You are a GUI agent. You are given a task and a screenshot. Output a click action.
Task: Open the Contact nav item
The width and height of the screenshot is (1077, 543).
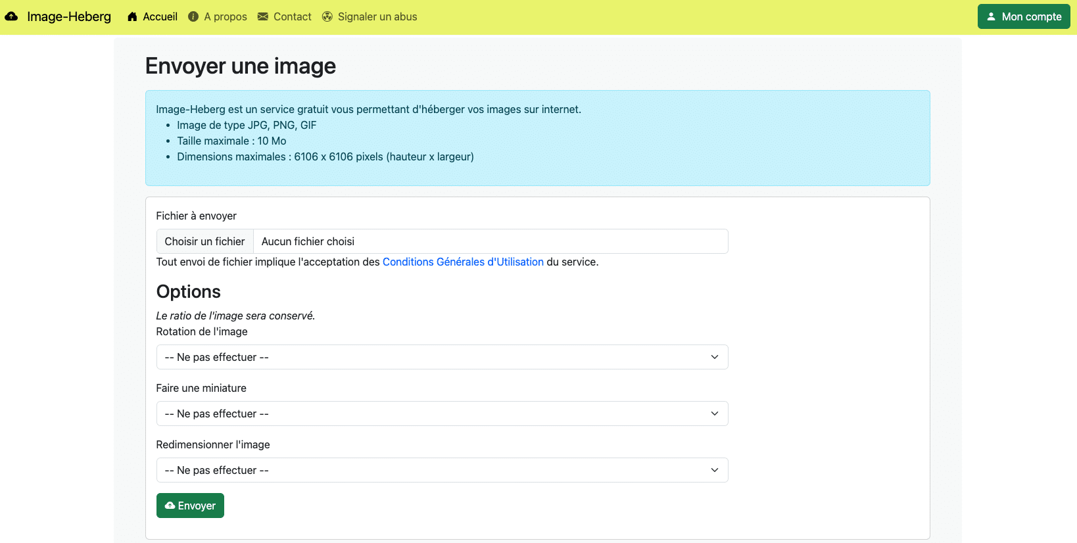click(292, 16)
